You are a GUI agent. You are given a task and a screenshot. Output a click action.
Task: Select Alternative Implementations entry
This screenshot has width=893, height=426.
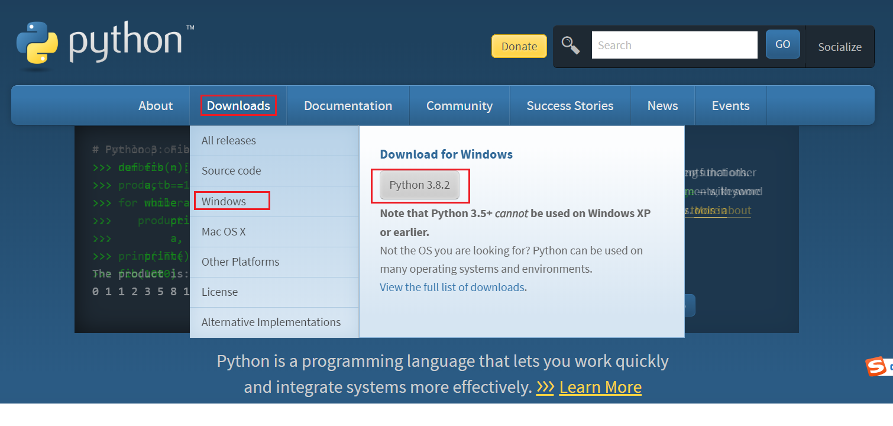[274, 322]
